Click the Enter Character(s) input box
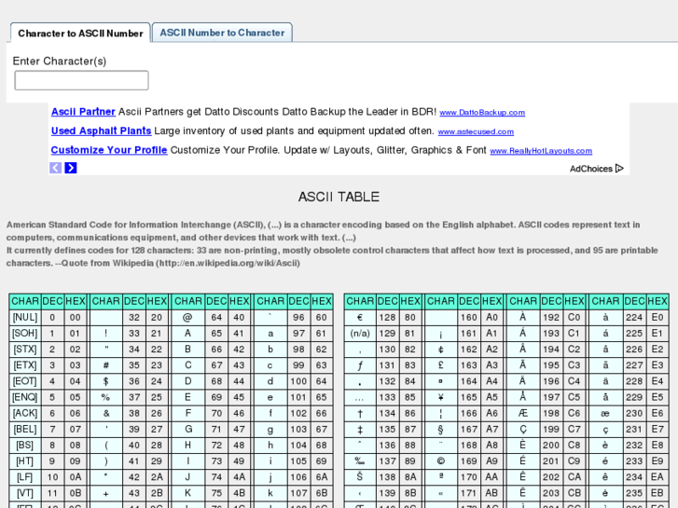This screenshot has width=678, height=508. pyautogui.click(x=81, y=80)
